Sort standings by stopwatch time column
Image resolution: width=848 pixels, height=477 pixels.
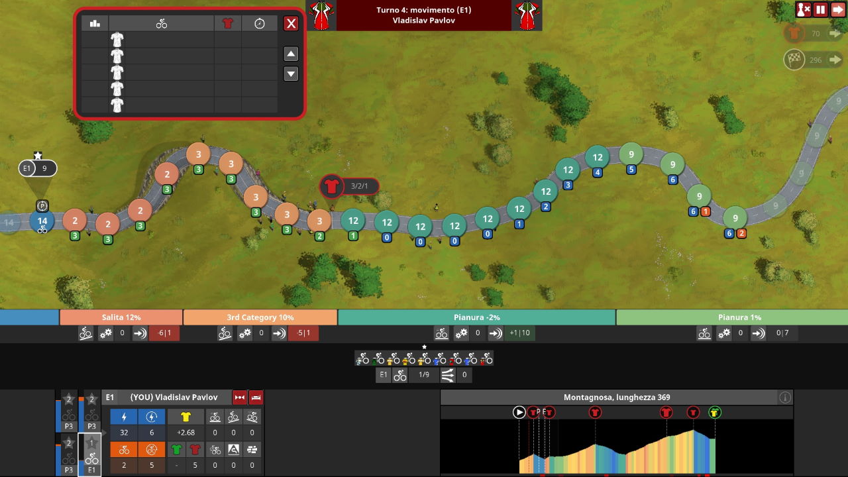tap(259, 24)
